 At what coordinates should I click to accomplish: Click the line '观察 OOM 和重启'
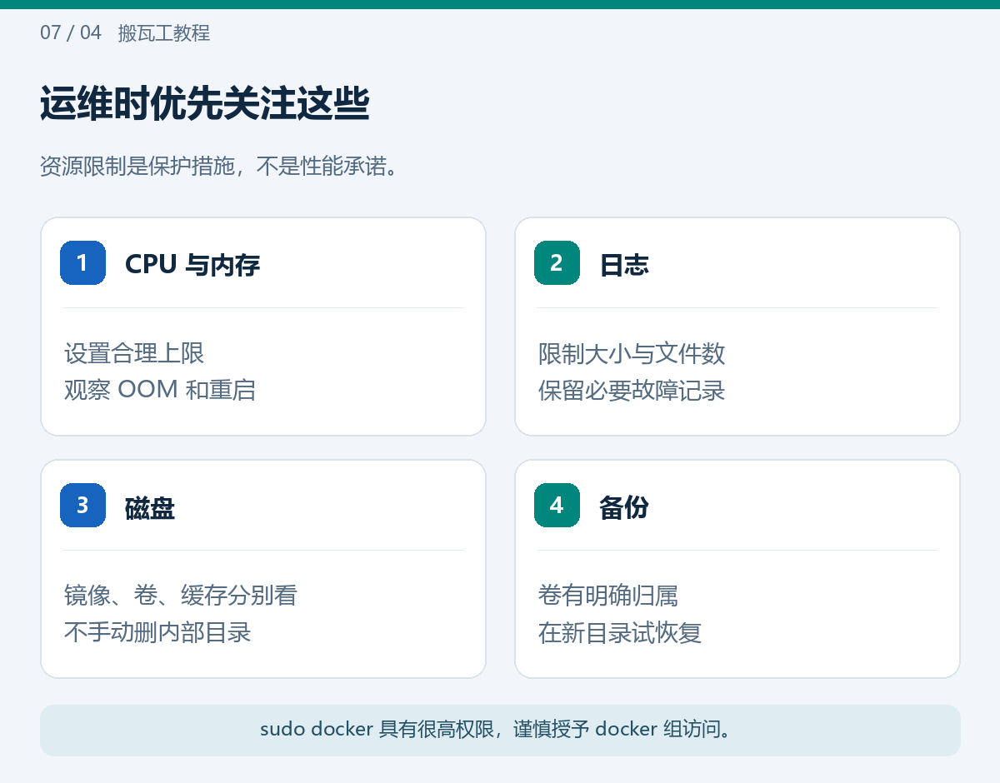coord(160,390)
